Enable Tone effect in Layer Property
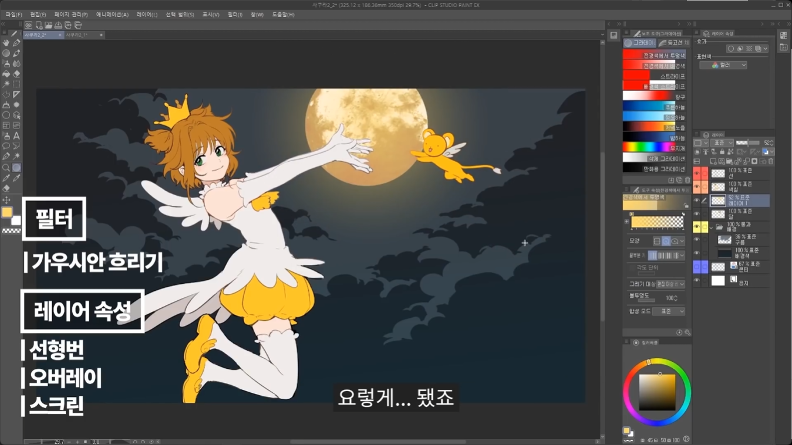Screen dimensions: 792x445 (x=749, y=49)
